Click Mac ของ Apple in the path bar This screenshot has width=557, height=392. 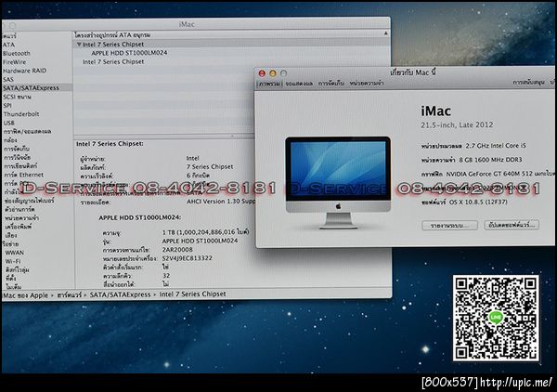click(25, 295)
